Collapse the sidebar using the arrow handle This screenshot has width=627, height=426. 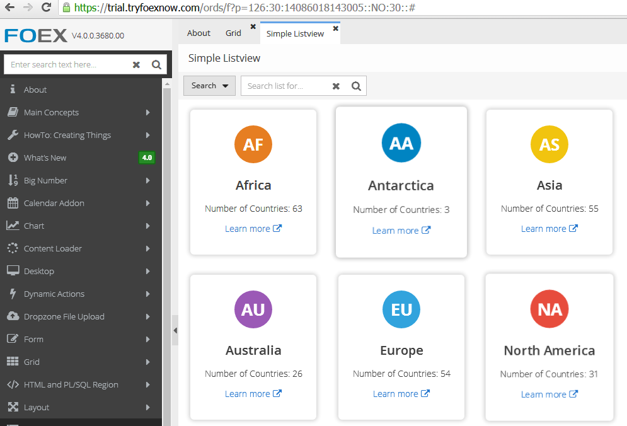coord(176,330)
